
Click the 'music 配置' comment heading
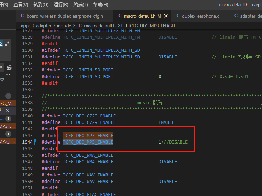click(x=150, y=103)
